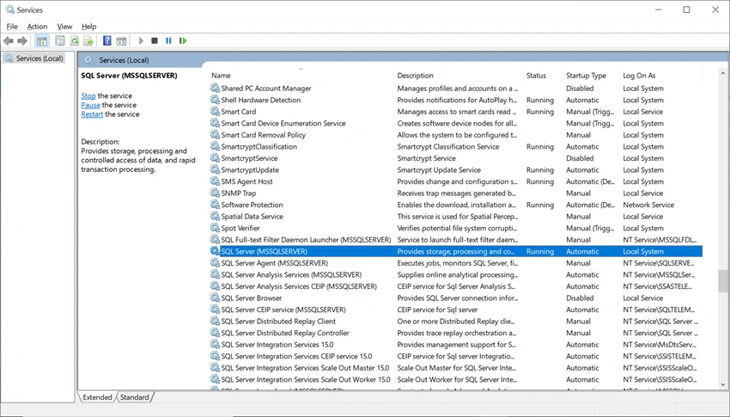This screenshot has height=417, width=730.
Task: Switch to the Extended tab
Action: coord(97,397)
